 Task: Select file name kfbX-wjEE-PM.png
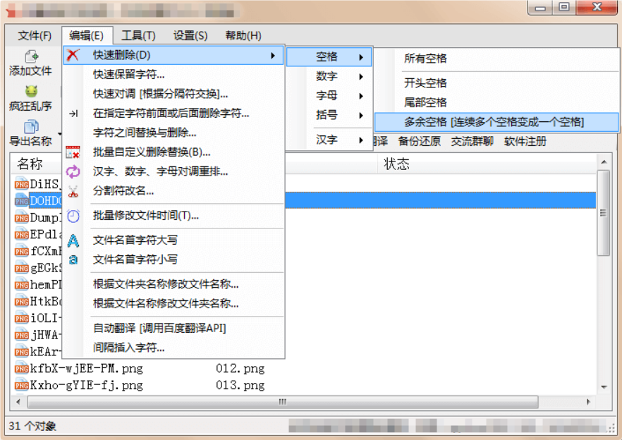tap(87, 369)
